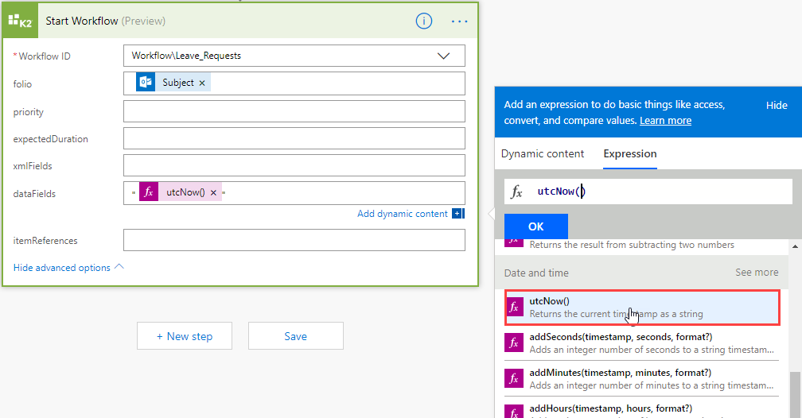This screenshot has height=418, width=802.
Task: Open the Learn more link
Action: point(665,121)
